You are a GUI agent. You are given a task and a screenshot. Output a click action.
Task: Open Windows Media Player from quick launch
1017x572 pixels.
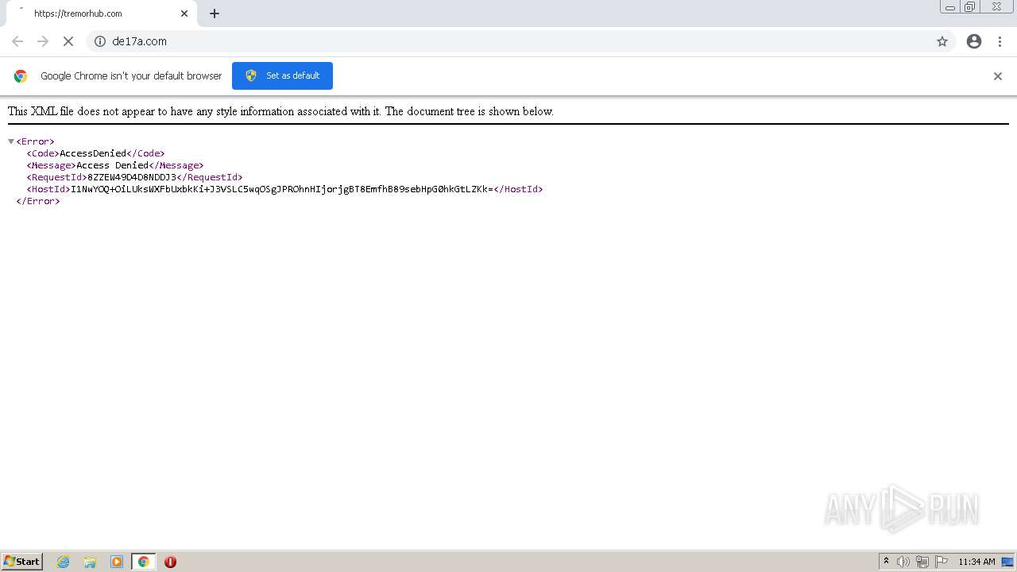(x=117, y=562)
